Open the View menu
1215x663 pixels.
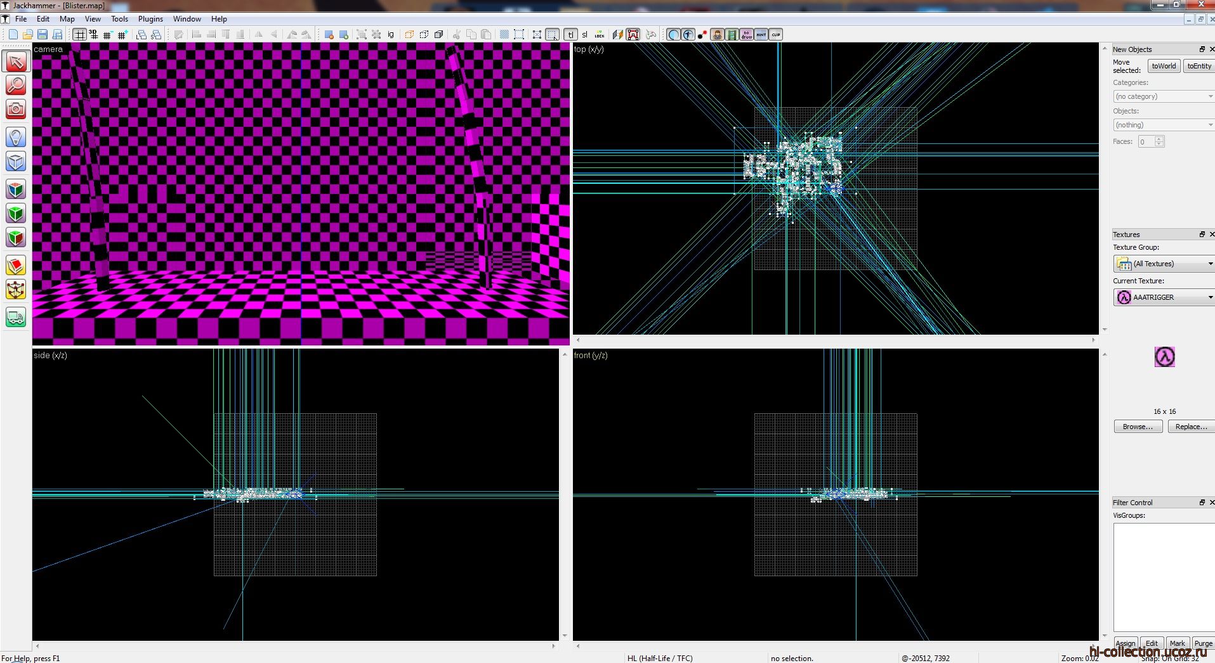tap(93, 19)
